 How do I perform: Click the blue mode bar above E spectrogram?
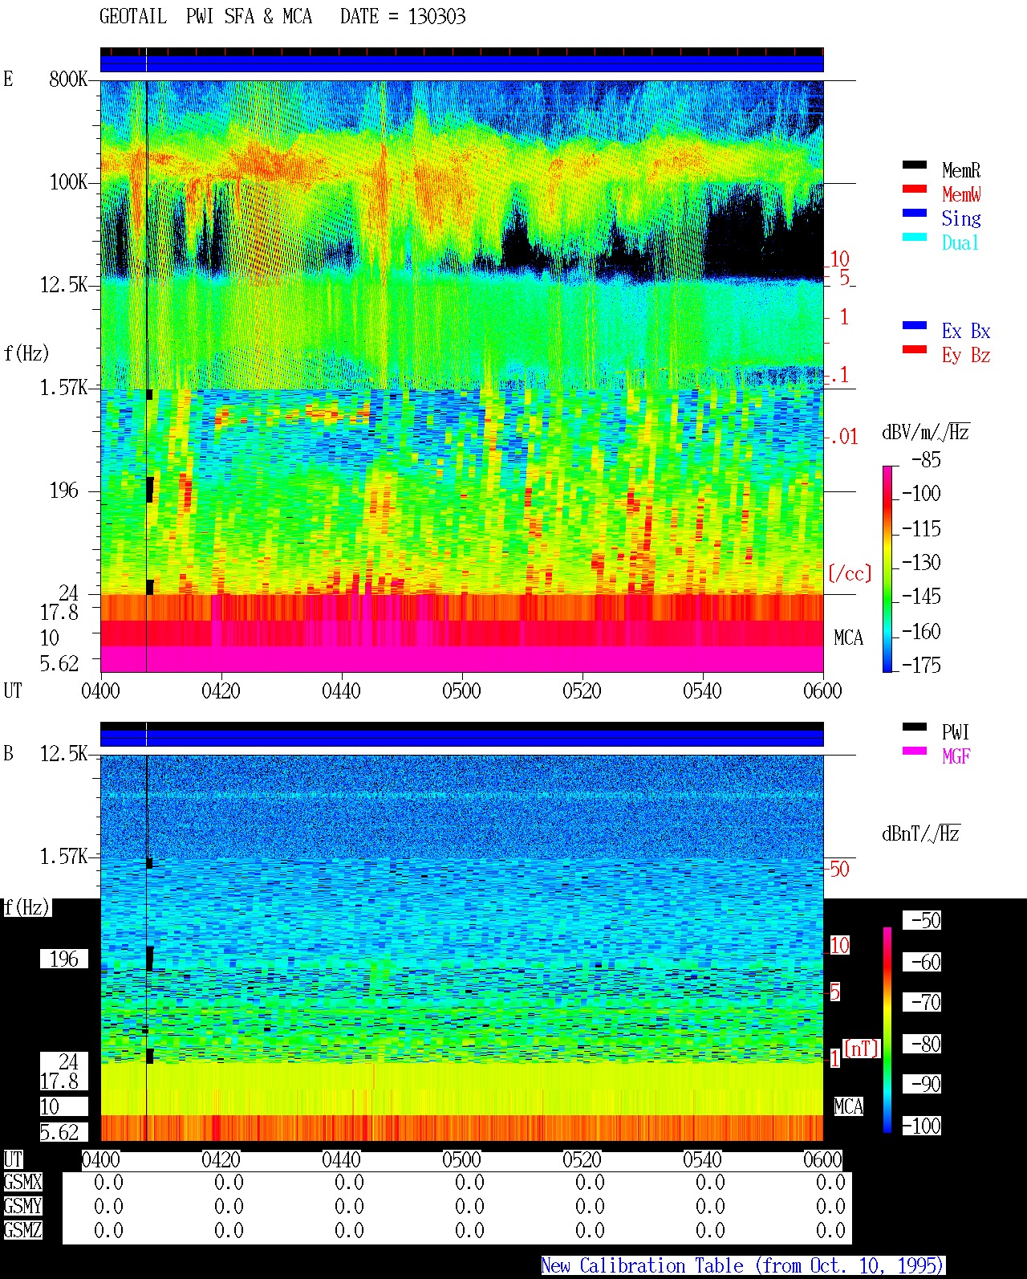click(461, 63)
